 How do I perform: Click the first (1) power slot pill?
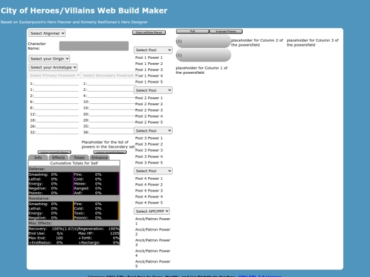pyautogui.click(x=203, y=41)
